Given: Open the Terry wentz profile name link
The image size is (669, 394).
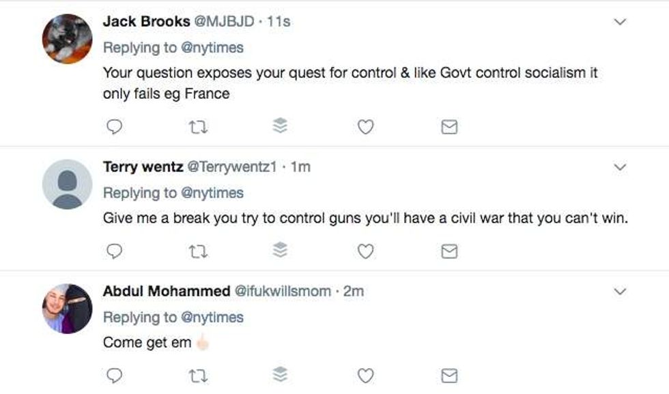Looking at the screenshot, I should point(143,167).
